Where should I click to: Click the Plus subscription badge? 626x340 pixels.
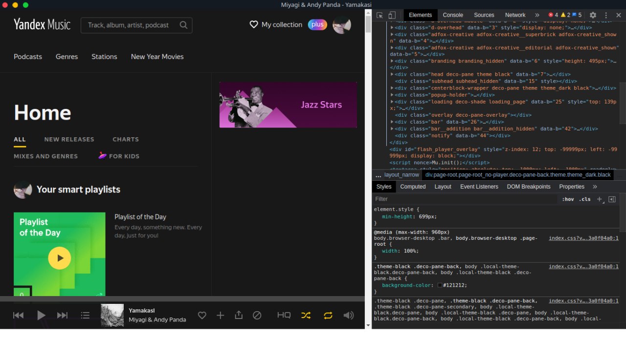[x=317, y=24]
